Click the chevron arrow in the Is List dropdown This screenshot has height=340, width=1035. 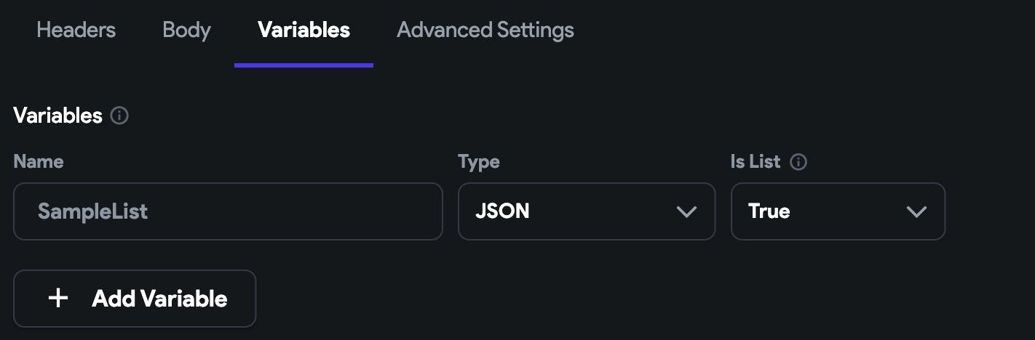tap(916, 211)
